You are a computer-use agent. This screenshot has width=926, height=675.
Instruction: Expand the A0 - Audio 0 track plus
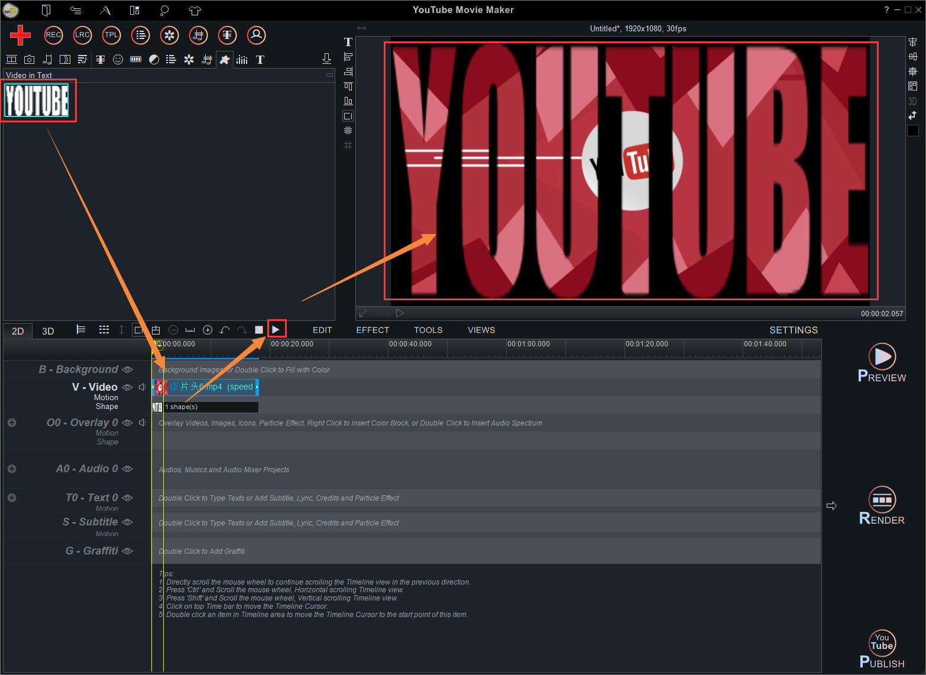point(12,469)
